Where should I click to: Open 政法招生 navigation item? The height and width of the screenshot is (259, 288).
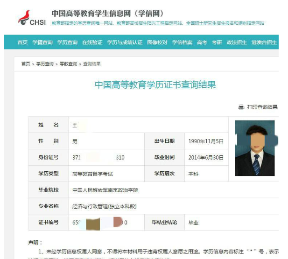pos(237,42)
